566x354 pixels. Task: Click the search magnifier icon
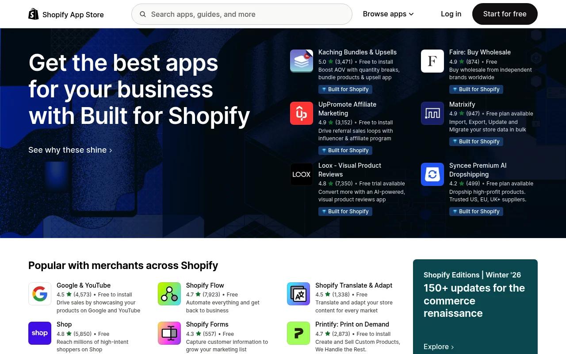pyautogui.click(x=143, y=14)
